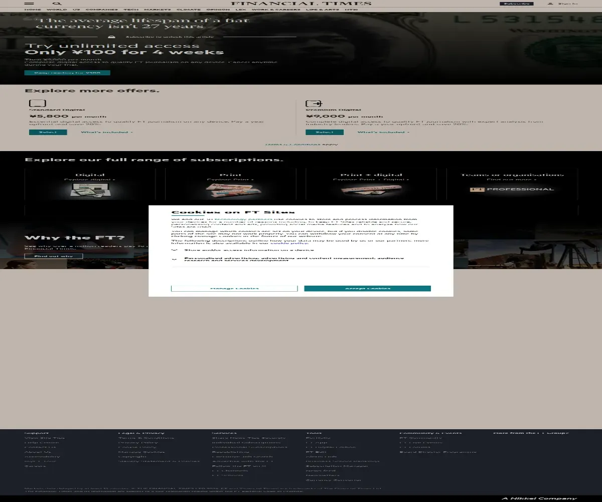Open the HTSI section

352,10
